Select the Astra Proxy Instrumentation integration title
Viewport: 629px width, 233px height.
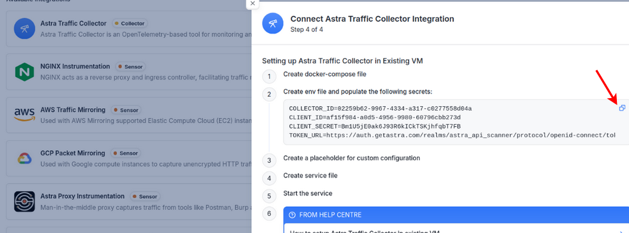(x=82, y=196)
